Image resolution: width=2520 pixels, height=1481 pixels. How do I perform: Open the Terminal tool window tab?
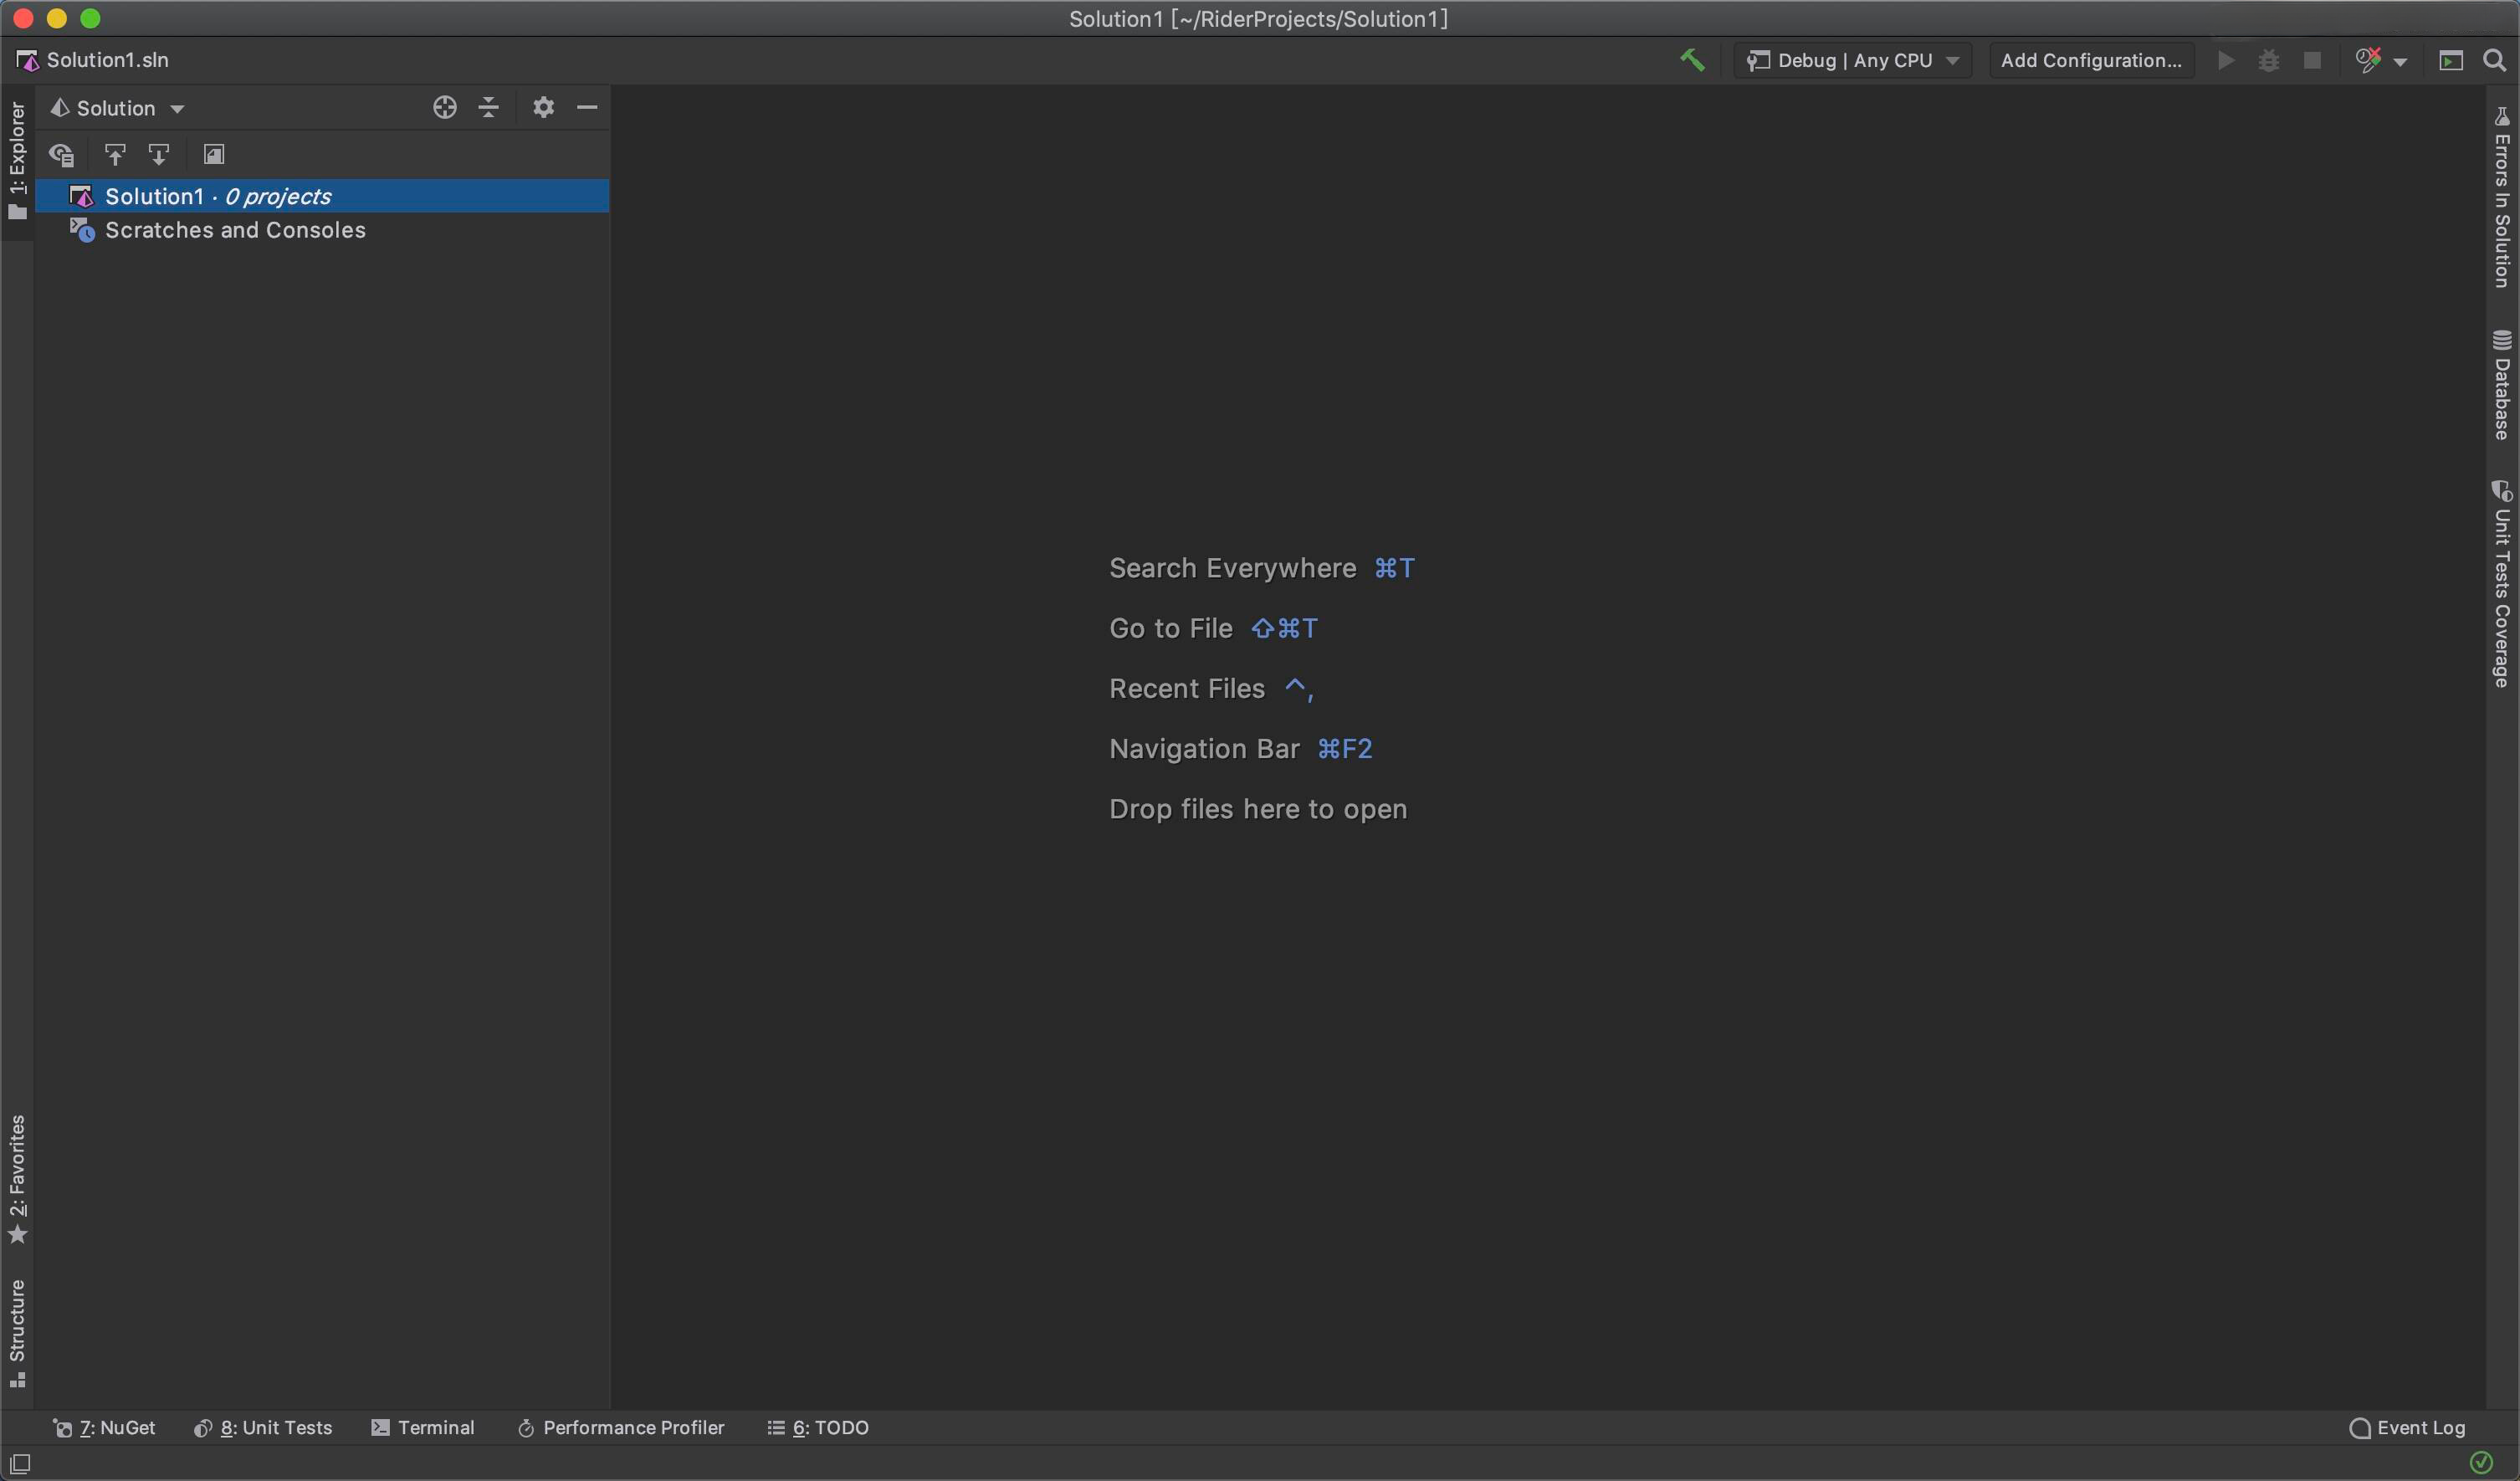click(x=423, y=1427)
